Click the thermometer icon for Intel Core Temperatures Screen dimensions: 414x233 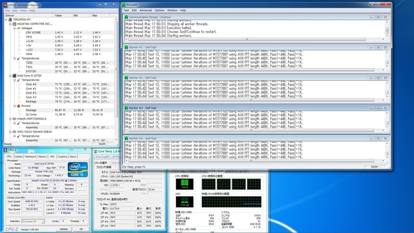19,80
